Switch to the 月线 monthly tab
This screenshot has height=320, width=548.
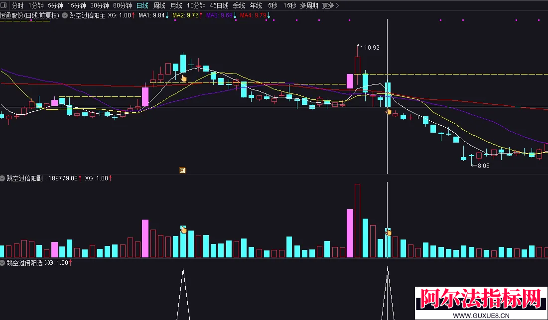pos(176,5)
